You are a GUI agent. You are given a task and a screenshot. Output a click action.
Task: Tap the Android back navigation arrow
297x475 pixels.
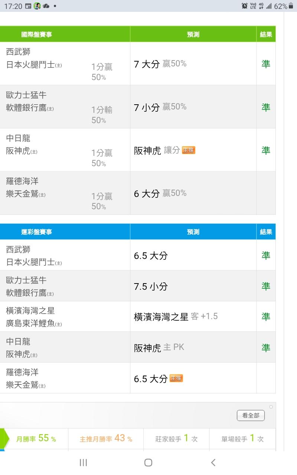tap(213, 462)
